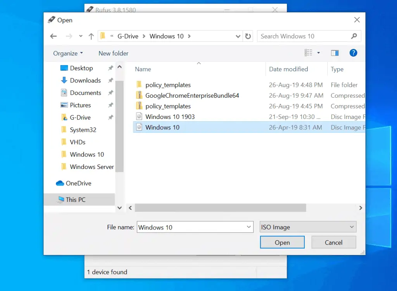This screenshot has height=291, width=397.
Task: Expand the File name combo box list
Action: pyautogui.click(x=249, y=227)
